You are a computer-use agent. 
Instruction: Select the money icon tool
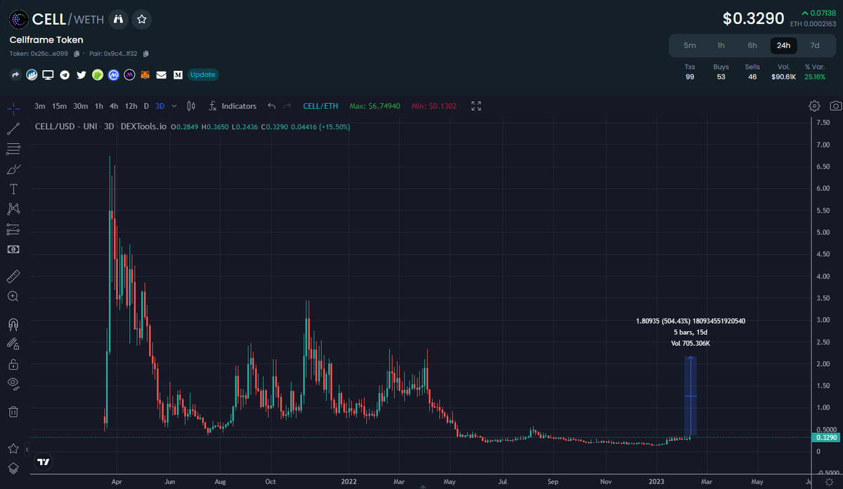click(x=13, y=249)
